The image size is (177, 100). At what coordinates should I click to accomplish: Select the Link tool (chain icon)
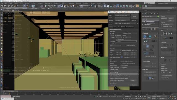click(9, 6)
